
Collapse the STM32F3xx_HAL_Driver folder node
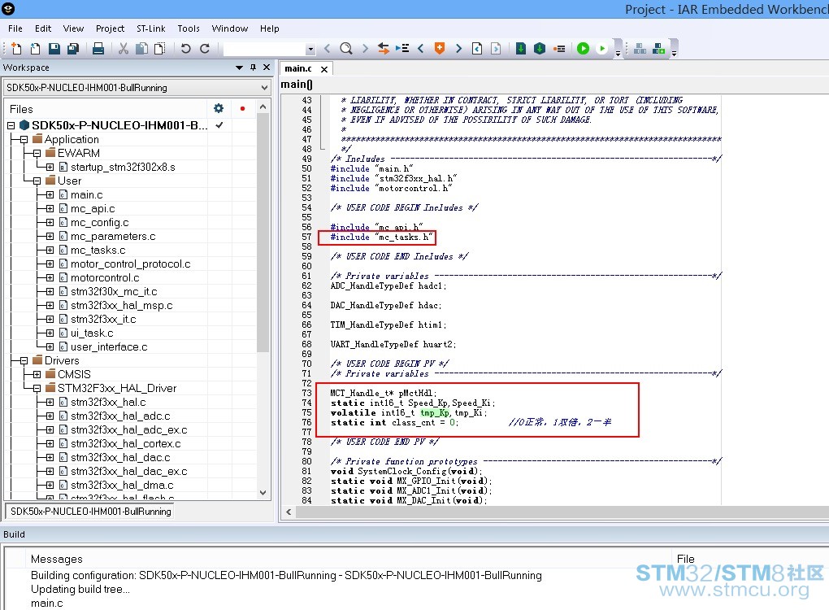point(37,388)
